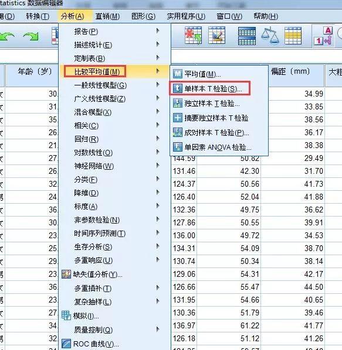Screen dimensions: 342x350
Task: Open the 窗口(W) menu
Action: point(229,16)
